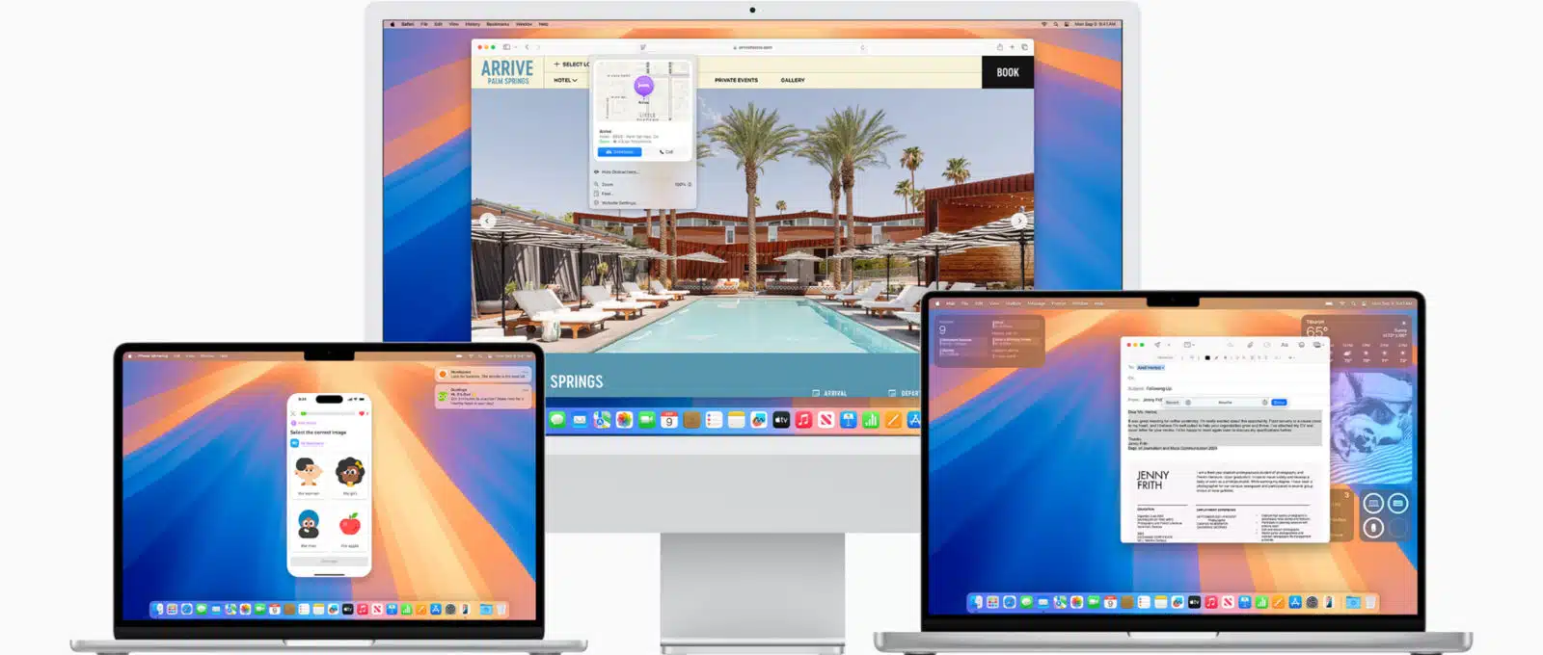The image size is (1543, 655).
Task: Open Bookmarks menu in iMac menu bar
Action: coord(498,24)
